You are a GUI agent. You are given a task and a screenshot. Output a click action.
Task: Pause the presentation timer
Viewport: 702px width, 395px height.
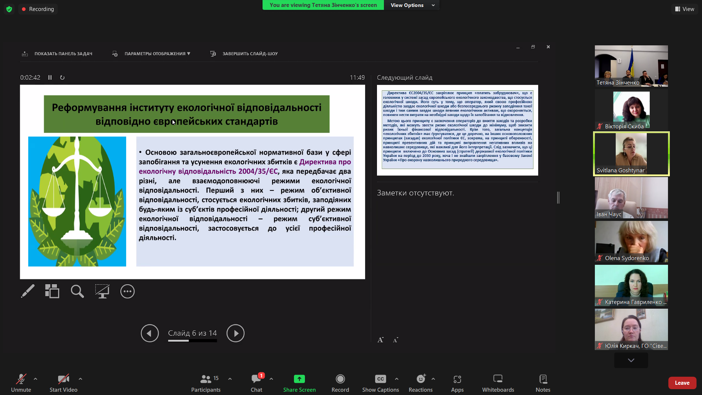[x=50, y=77]
